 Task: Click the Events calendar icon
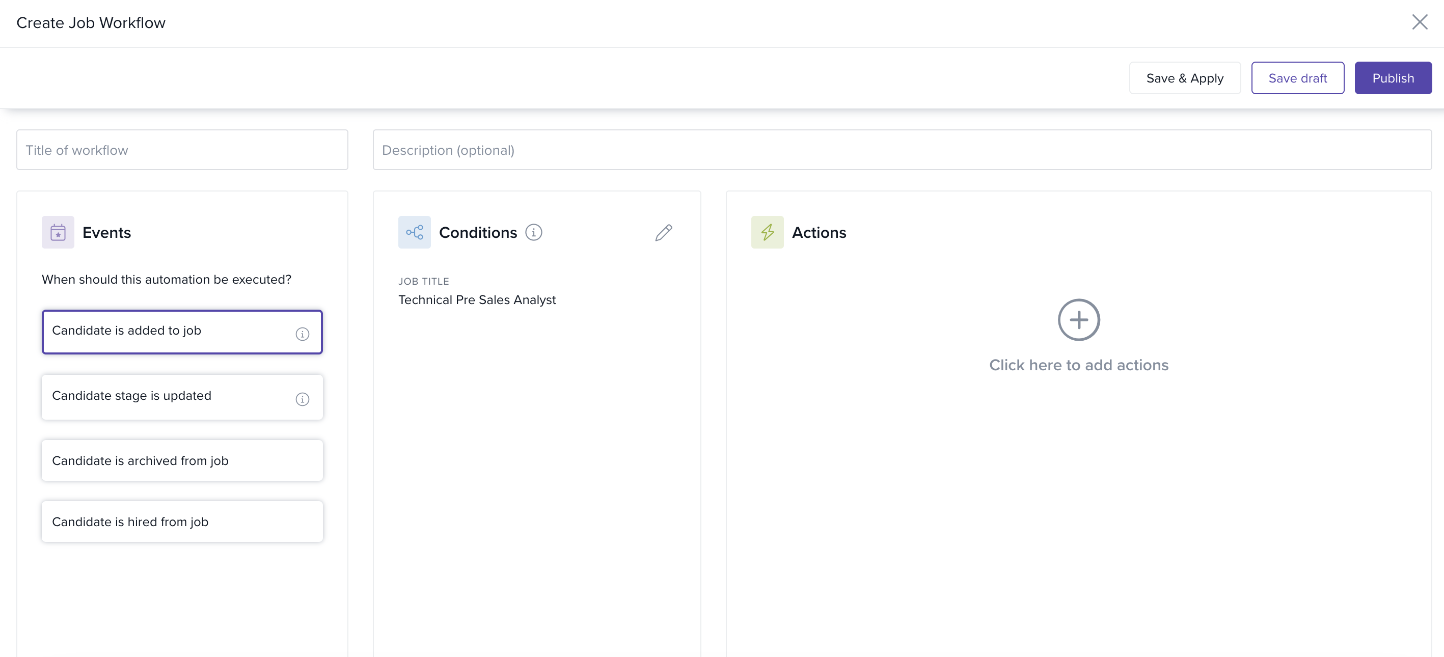point(58,232)
